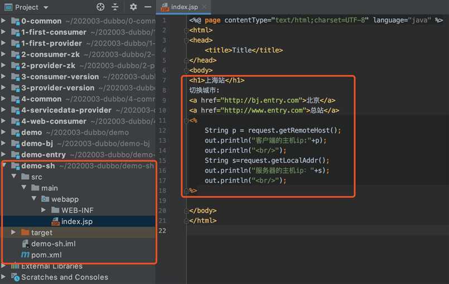449x284 pixels.
Task: Click the Collapse All icon in Project panel
Action: click(115, 7)
